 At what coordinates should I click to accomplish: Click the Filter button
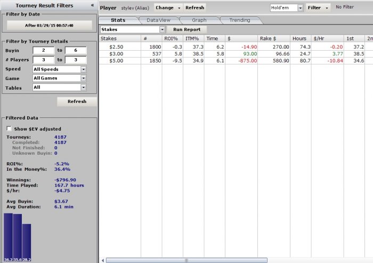[x=314, y=8]
